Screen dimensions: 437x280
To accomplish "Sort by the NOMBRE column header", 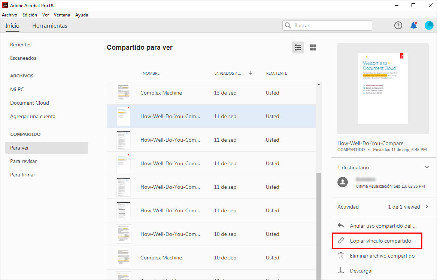I will [151, 73].
